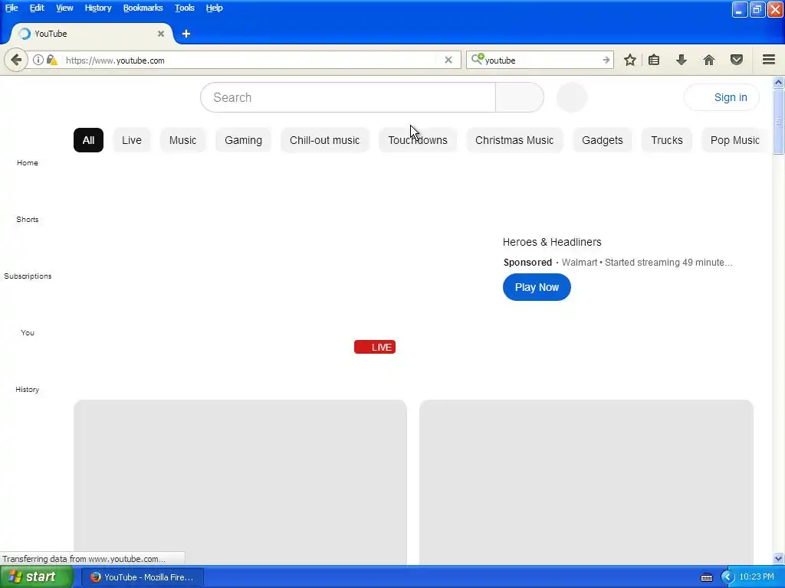The image size is (785, 588).
Task: Open the Help menu
Action: point(214,8)
